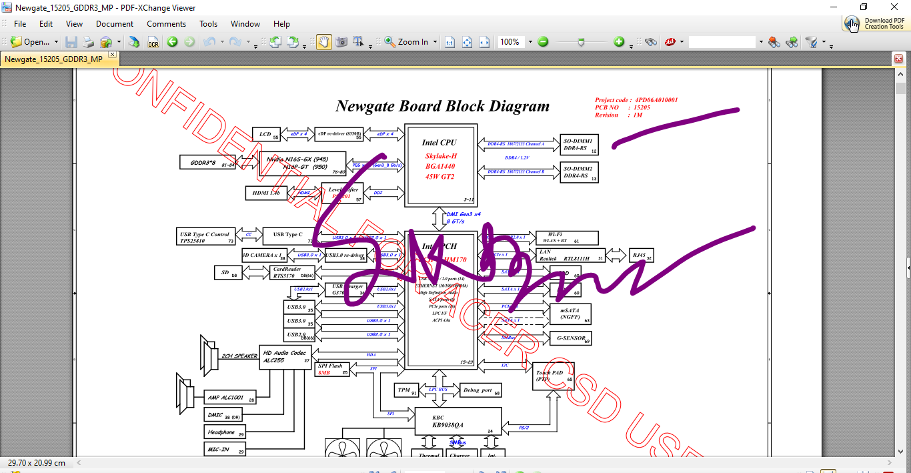Screen dimensions: 911x473
Task: Click the Newgate Board Block Diagram title
Action: (443, 105)
